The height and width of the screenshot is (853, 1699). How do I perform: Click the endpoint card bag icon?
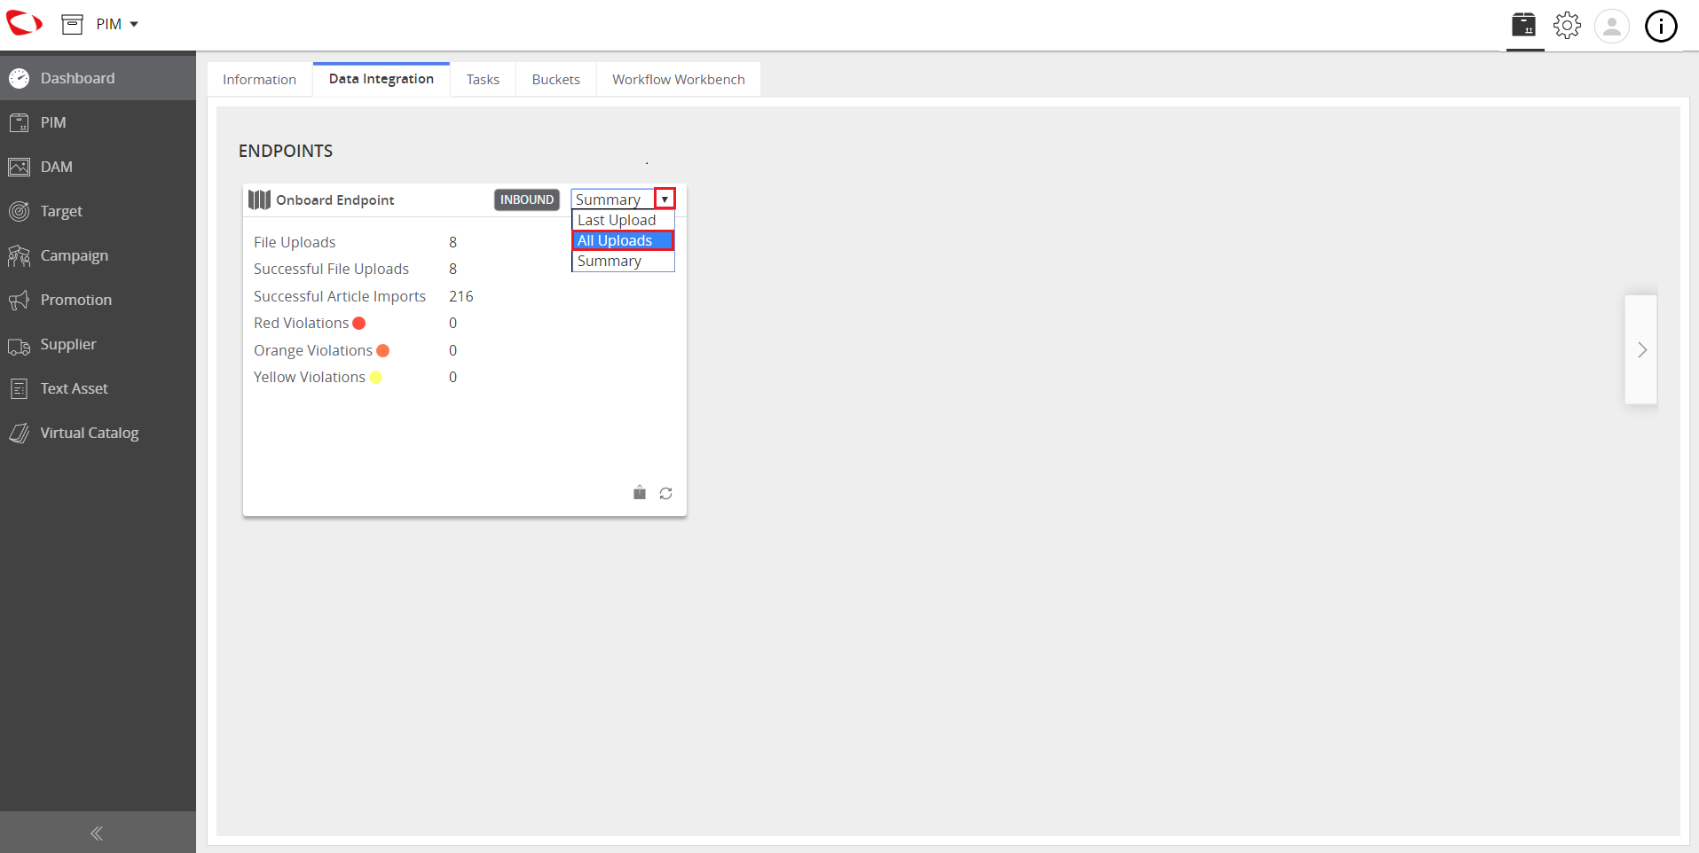tap(640, 493)
